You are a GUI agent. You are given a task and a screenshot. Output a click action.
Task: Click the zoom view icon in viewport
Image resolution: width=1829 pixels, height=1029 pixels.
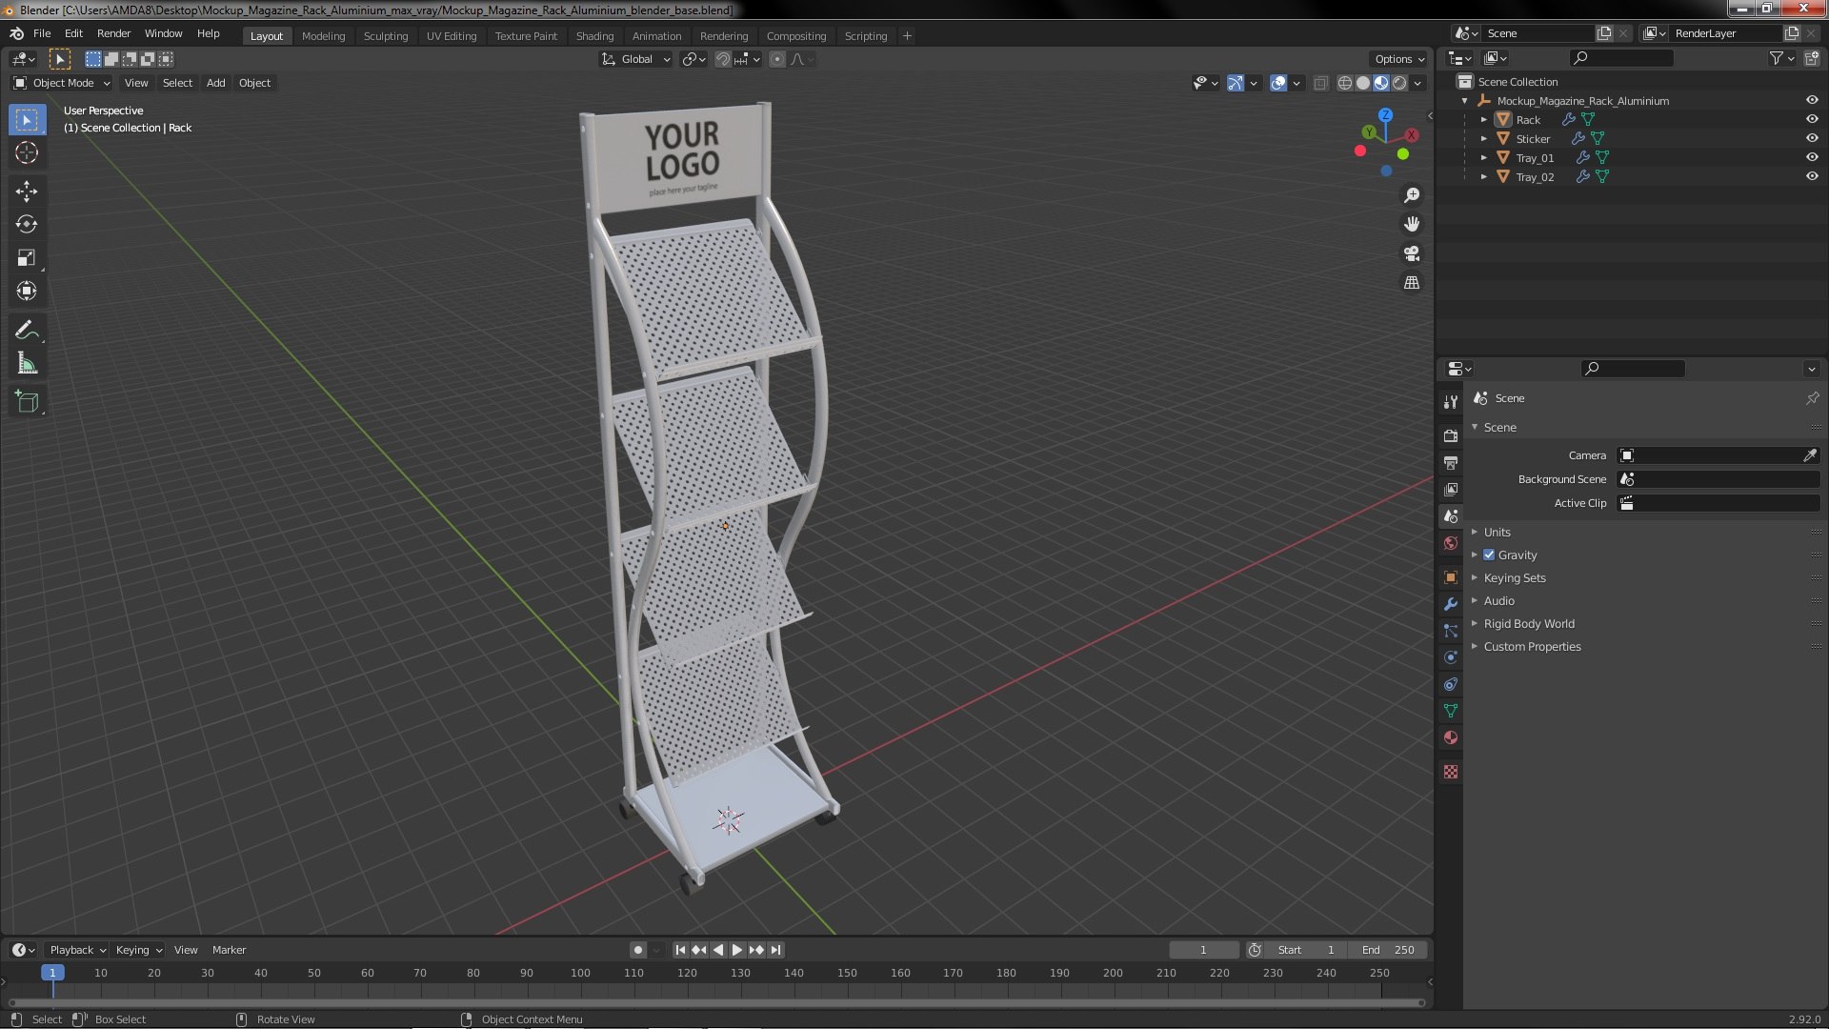pyautogui.click(x=1412, y=195)
